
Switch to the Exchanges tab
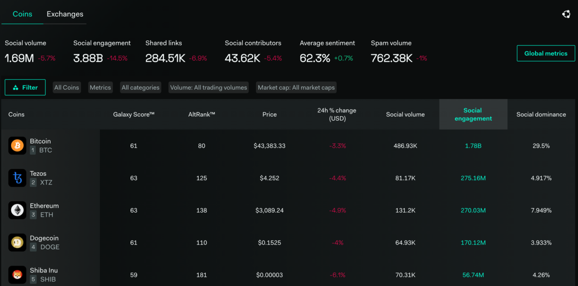click(65, 14)
